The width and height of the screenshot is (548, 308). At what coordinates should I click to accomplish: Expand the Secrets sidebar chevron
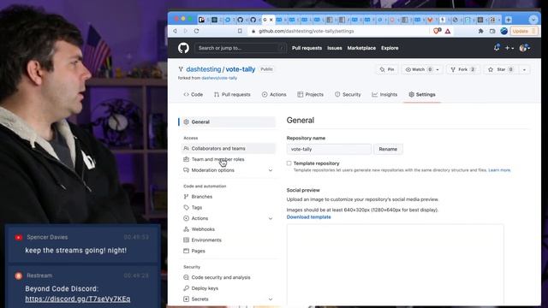pos(271,299)
